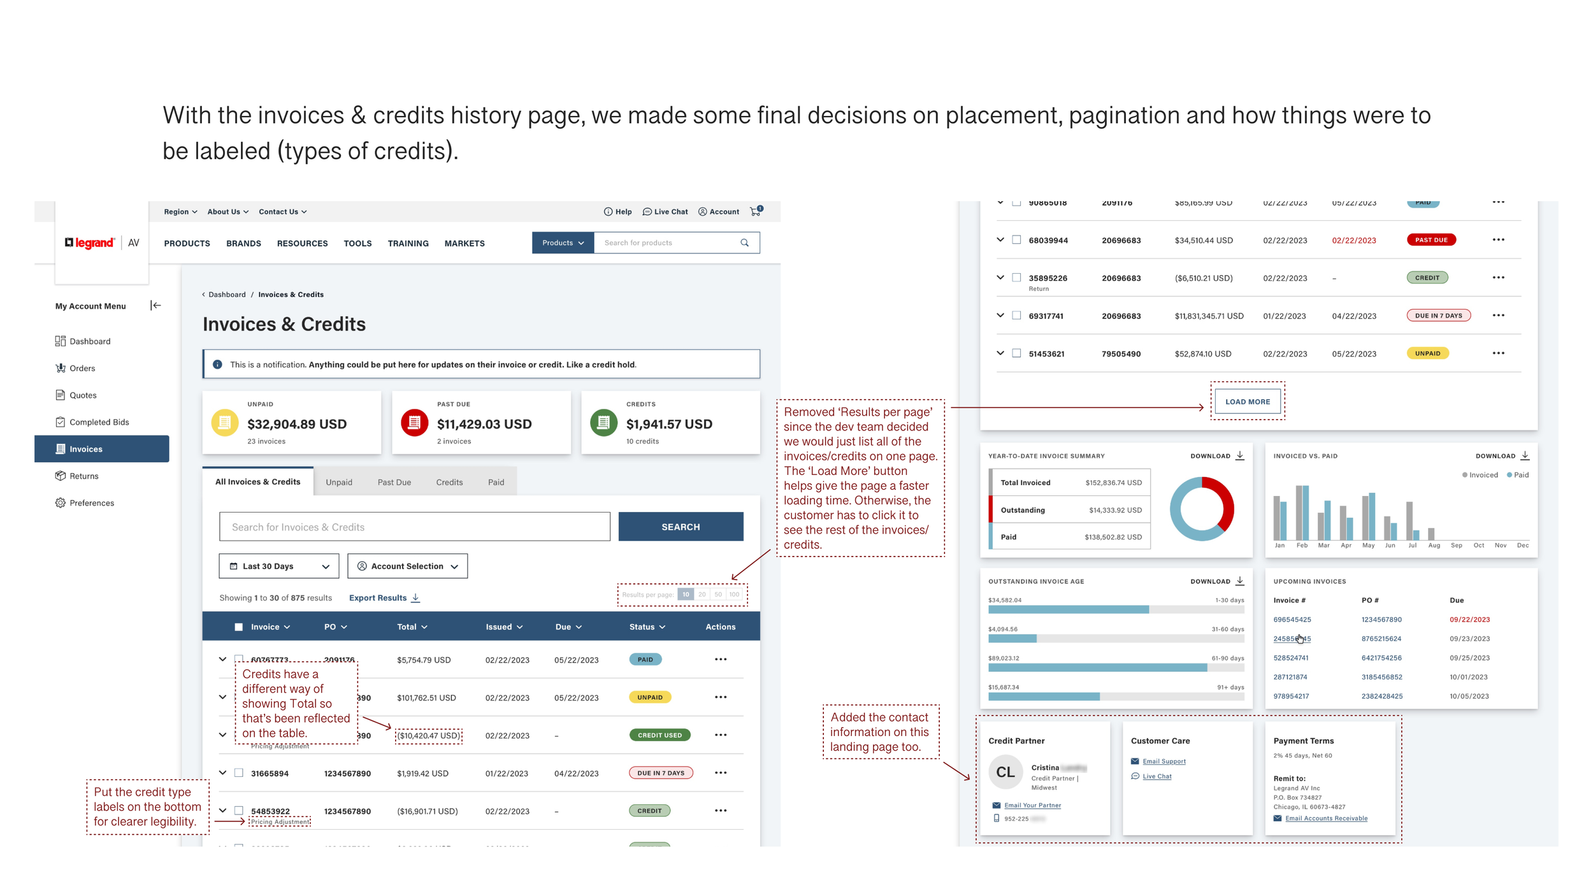
Task: Click the search magnifier icon in product search
Action: (744, 243)
